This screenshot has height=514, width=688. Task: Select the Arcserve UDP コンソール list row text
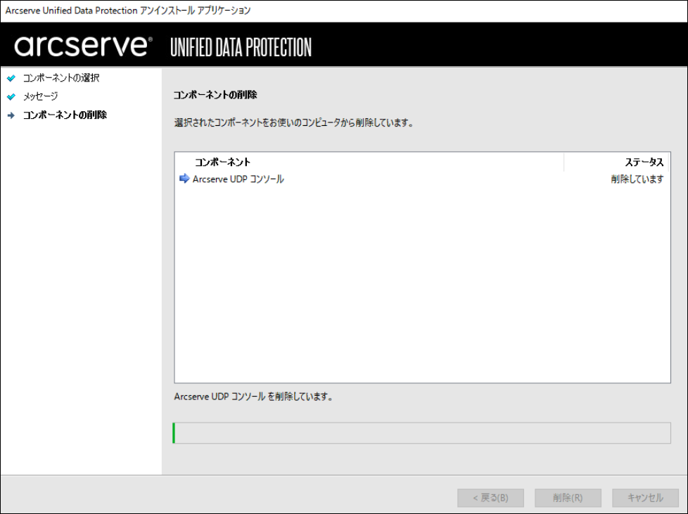238,179
